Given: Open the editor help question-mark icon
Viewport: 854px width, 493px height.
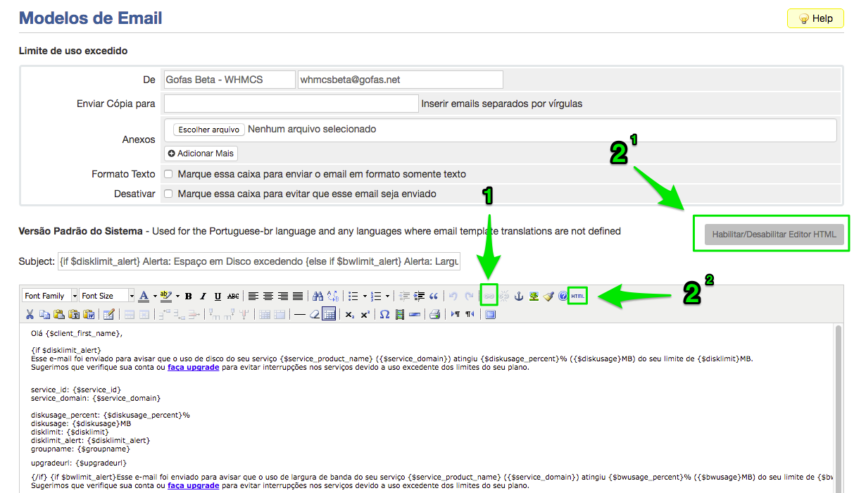Looking at the screenshot, I should point(563,297).
